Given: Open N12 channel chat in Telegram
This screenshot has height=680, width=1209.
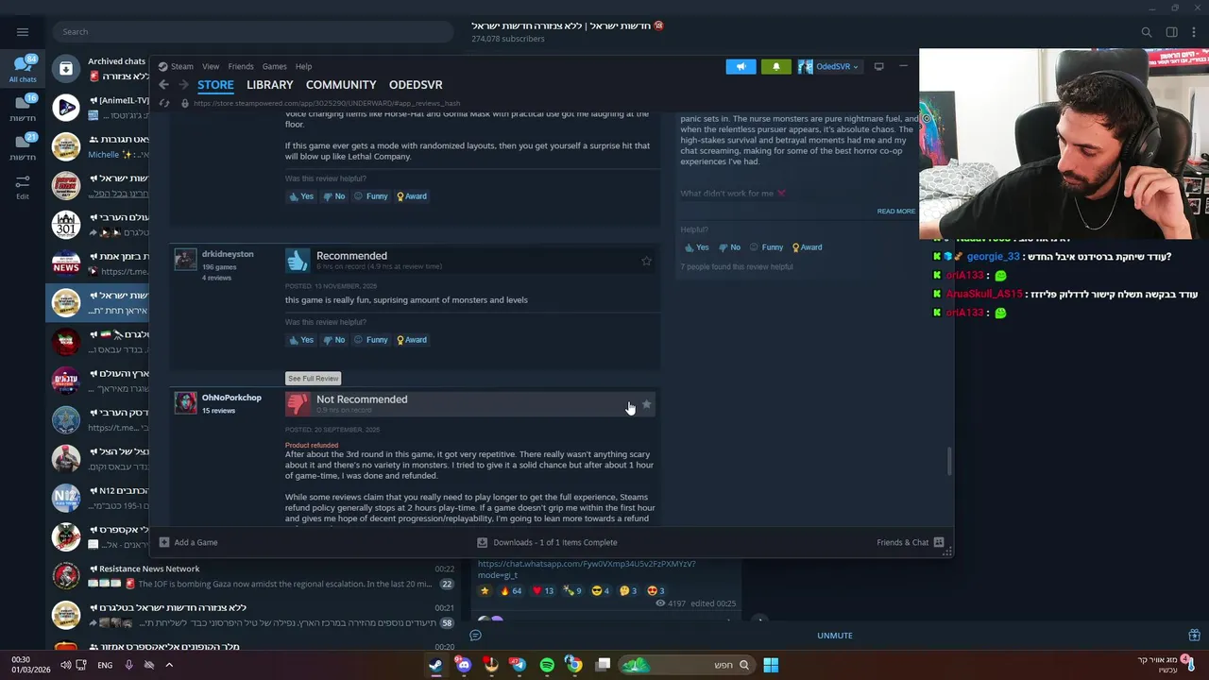Looking at the screenshot, I should (x=254, y=498).
